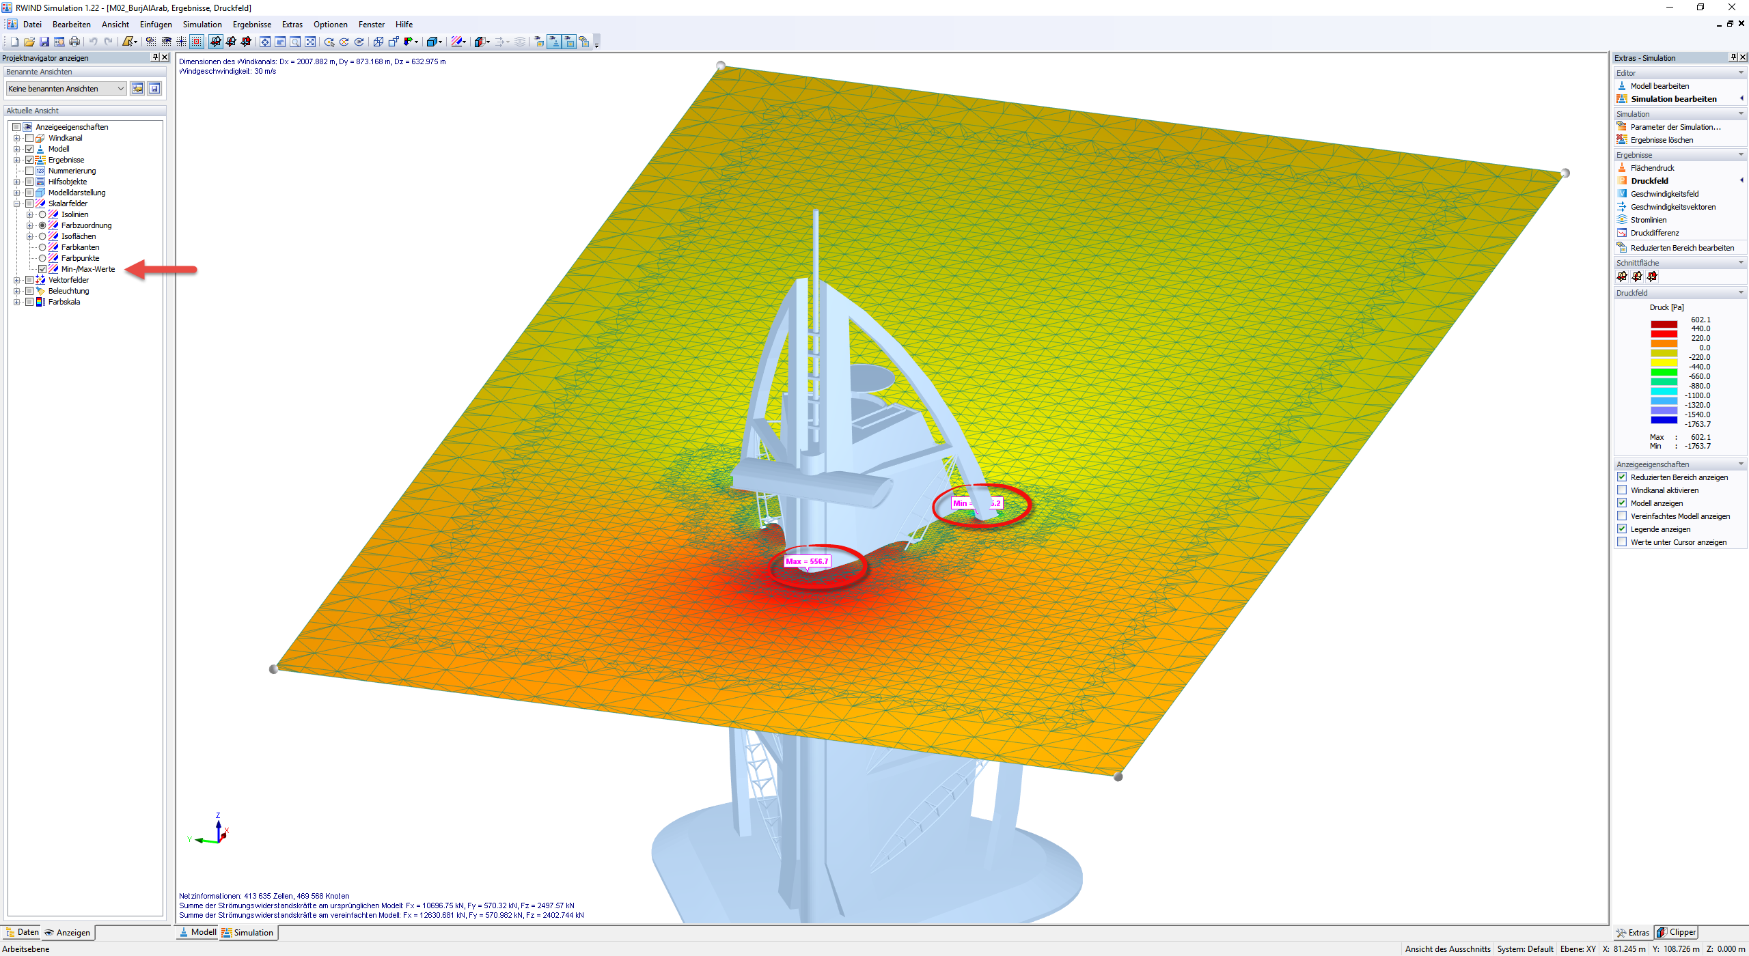Collapse the Skalarfelder tree node
Screen dimensions: 1749x956
(16, 203)
